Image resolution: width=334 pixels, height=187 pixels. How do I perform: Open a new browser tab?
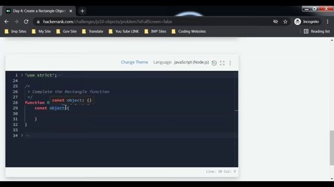coord(82,11)
